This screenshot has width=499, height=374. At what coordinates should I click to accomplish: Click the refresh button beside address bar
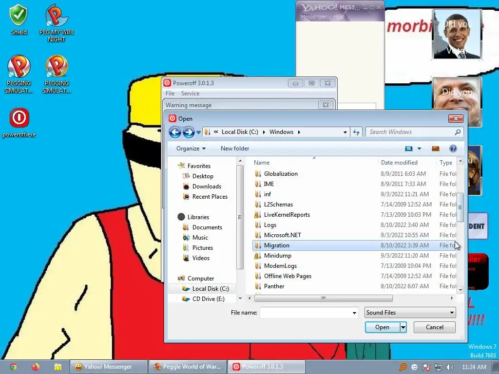click(356, 132)
